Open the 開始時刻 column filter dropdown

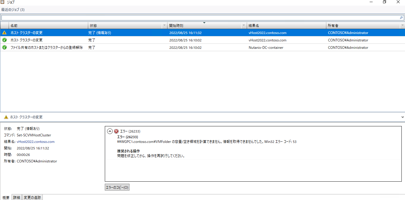pos(244,26)
